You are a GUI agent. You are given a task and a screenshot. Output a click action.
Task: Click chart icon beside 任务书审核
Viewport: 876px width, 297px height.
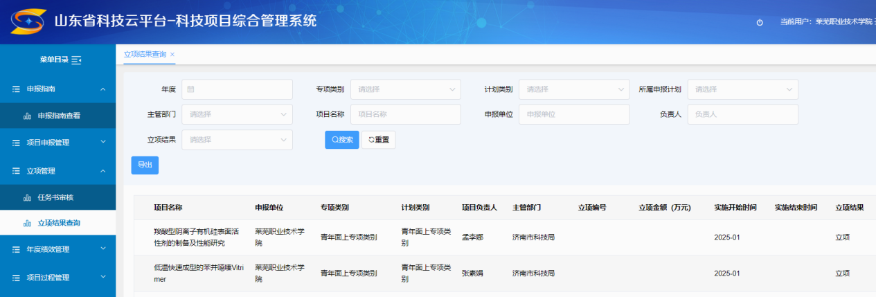(27, 198)
